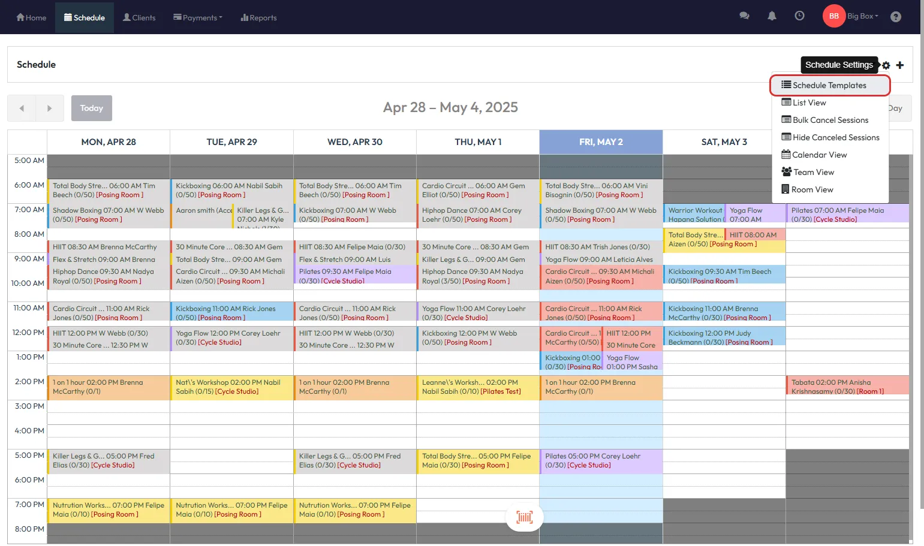
Task: Click the Schedule Settings gear icon
Action: (886, 65)
